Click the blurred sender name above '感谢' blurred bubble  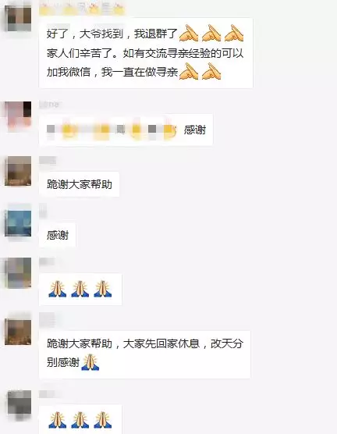click(49, 104)
